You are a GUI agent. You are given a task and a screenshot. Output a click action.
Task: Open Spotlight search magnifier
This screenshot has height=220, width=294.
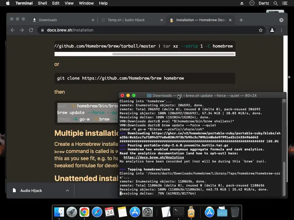point(275,3)
